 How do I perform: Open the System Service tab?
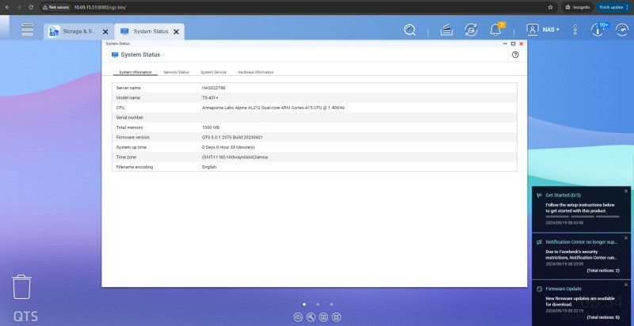[213, 72]
